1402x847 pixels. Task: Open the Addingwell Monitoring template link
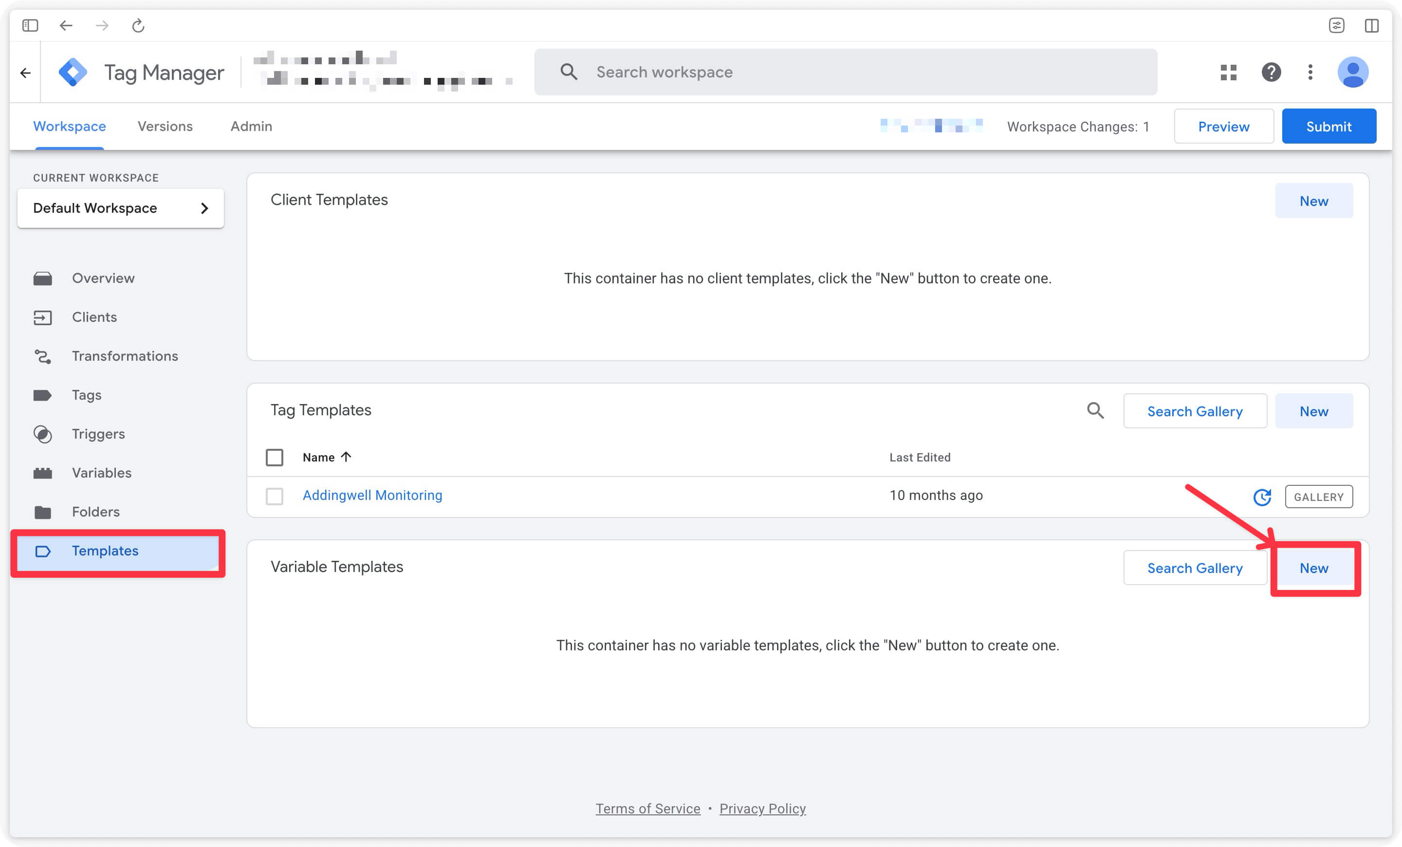(x=372, y=496)
